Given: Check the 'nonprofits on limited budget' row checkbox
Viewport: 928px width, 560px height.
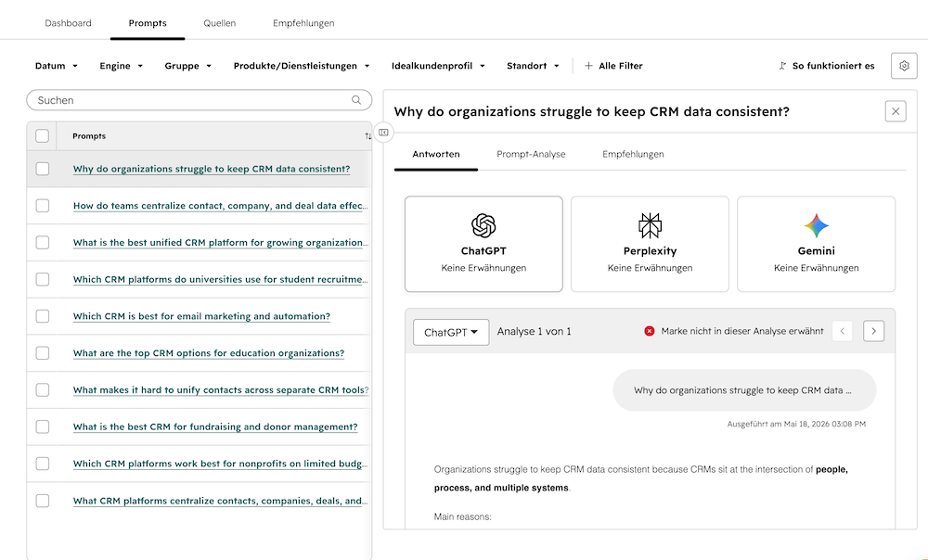Looking at the screenshot, I should pos(42,464).
